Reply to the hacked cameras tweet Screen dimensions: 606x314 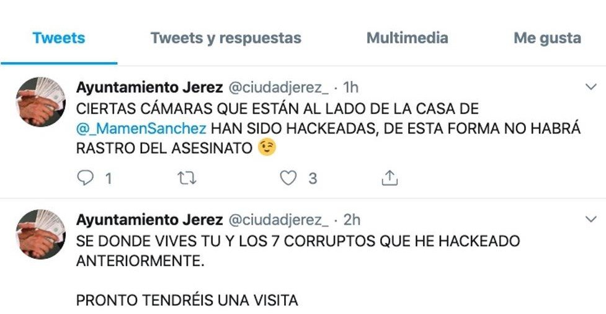85,178
